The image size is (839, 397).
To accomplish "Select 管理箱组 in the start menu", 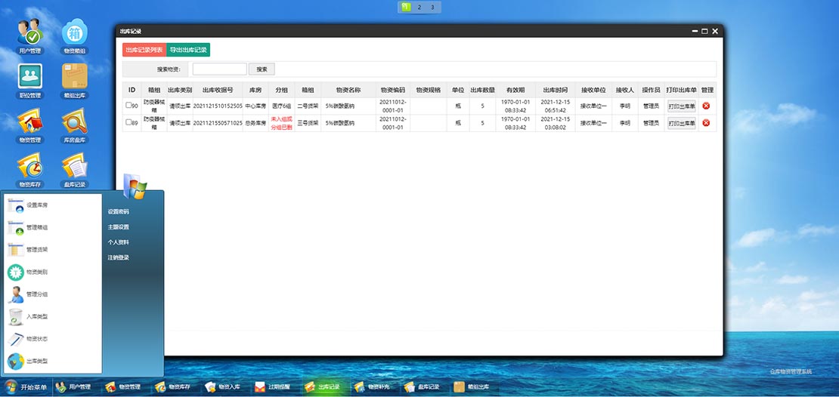I will click(52, 228).
